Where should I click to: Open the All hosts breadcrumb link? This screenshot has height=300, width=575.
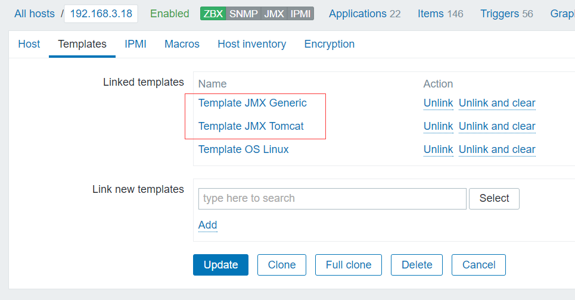click(35, 14)
